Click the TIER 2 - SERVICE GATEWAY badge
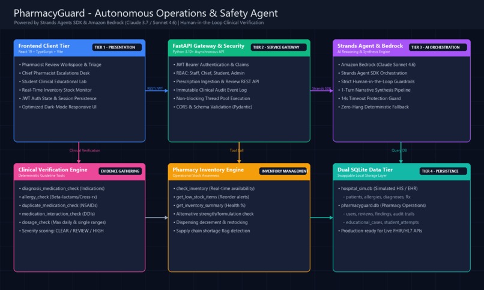The image size is (484, 290). point(279,47)
